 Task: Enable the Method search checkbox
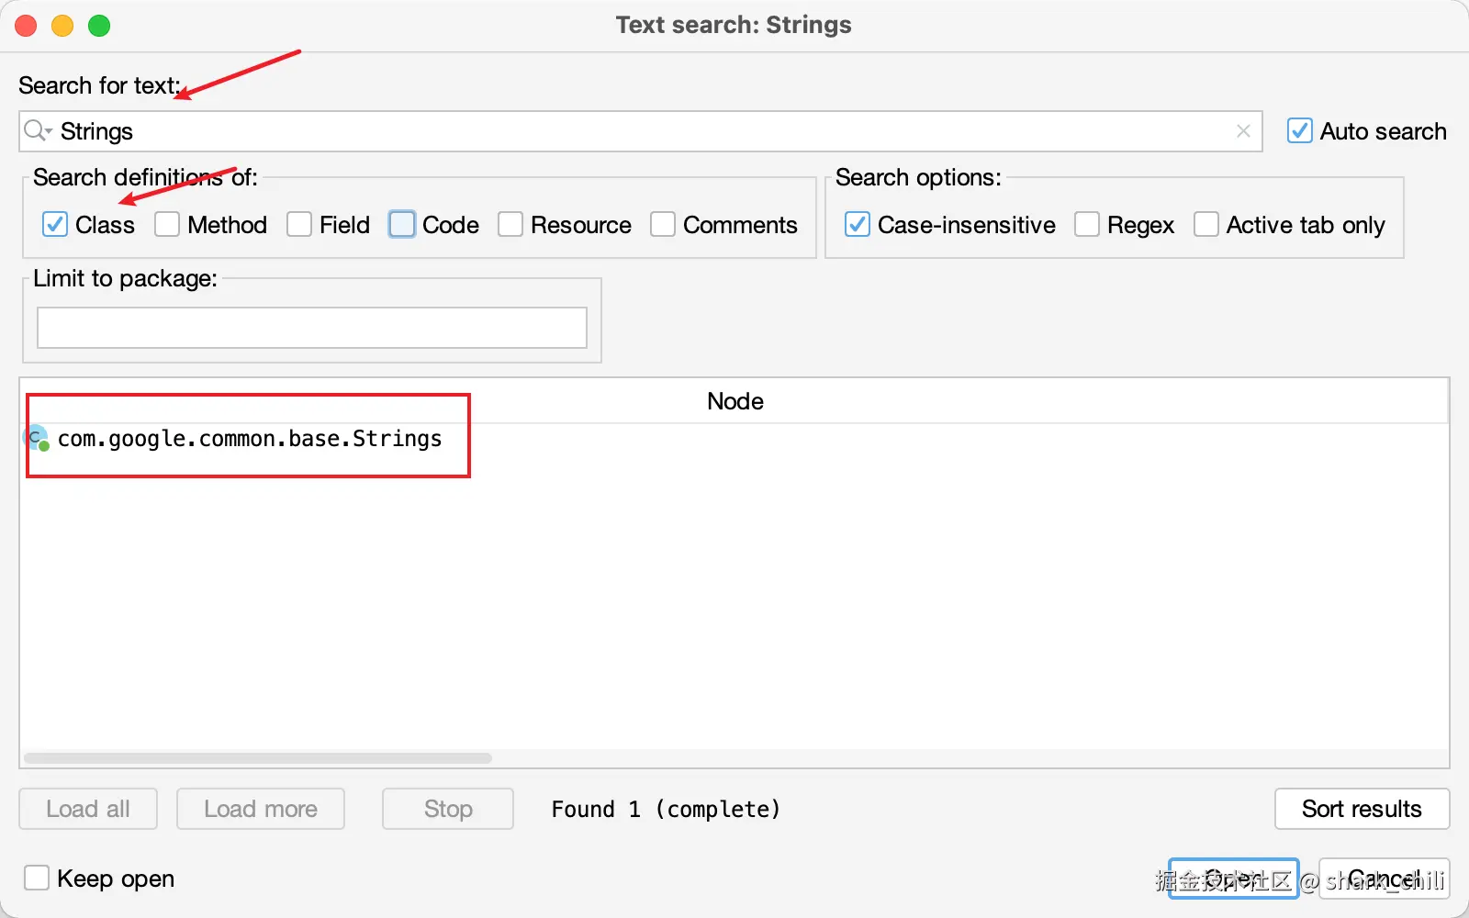tap(167, 225)
